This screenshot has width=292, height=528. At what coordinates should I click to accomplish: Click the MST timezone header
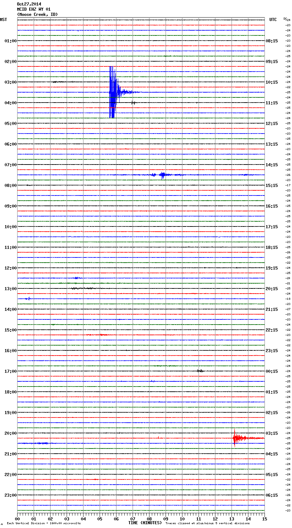[x=3, y=20]
